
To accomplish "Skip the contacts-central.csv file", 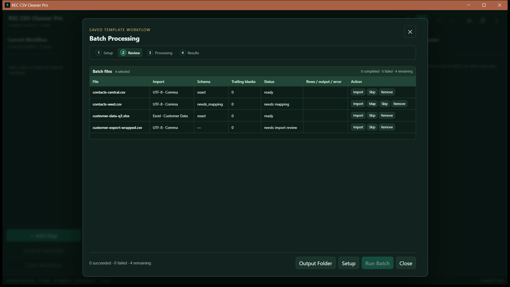I will point(372,92).
